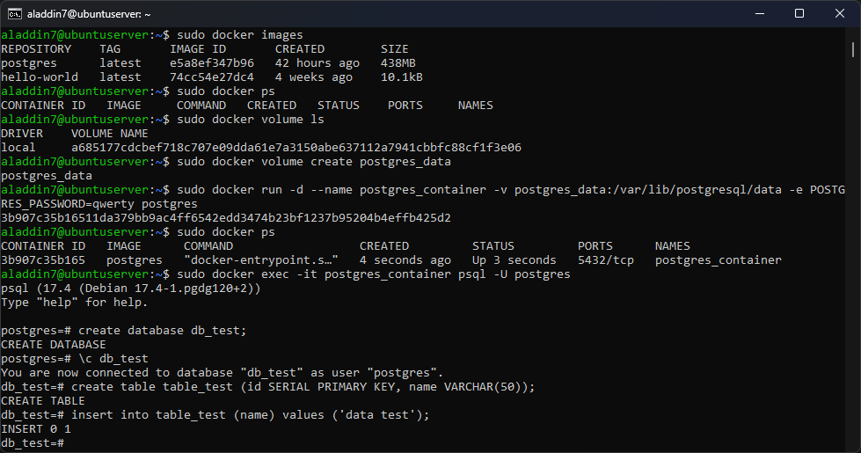The height and width of the screenshot is (453, 861).
Task: Click the INSERT 0 1 output line
Action: point(36,429)
